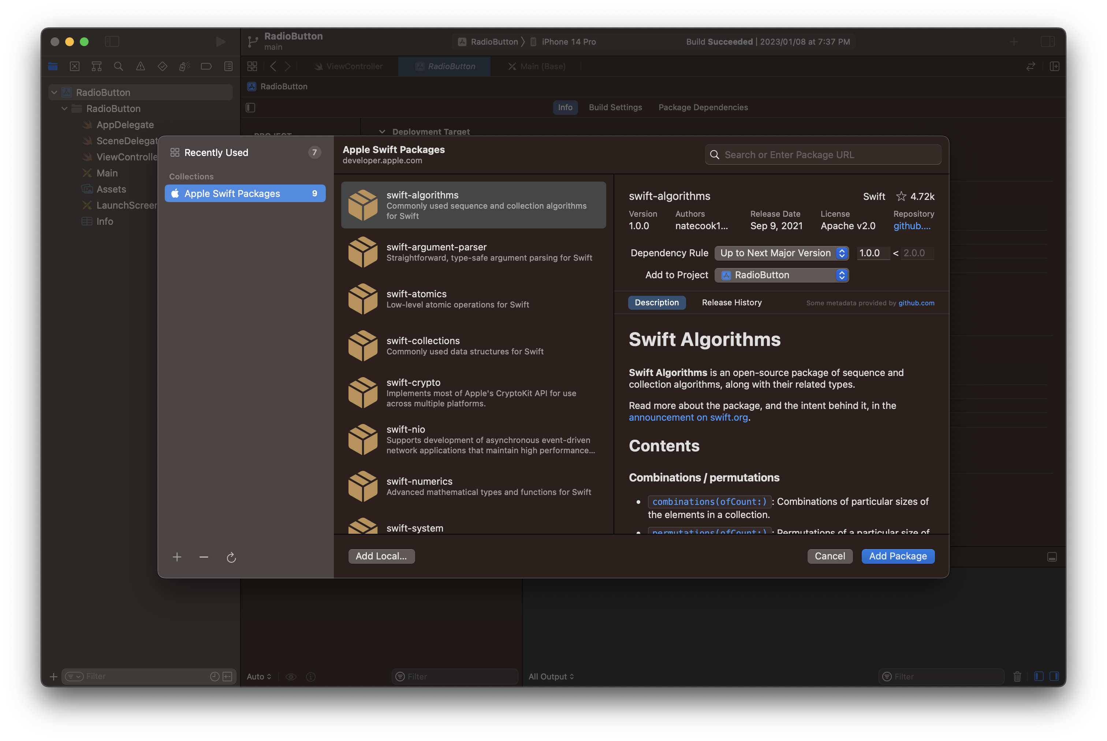Select the swift-crypto package
Viewport: 1107px width, 741px height.
tap(473, 392)
